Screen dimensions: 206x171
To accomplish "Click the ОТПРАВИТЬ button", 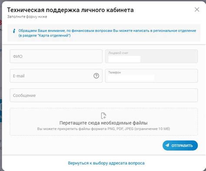I will click(180, 145).
